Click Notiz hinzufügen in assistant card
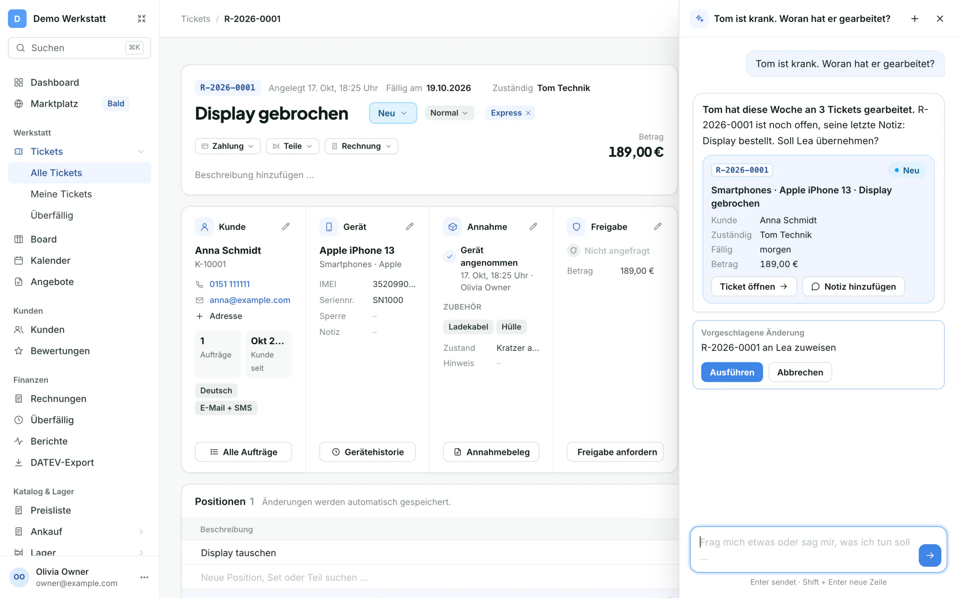Screen dimensions: 958x598 [853, 287]
